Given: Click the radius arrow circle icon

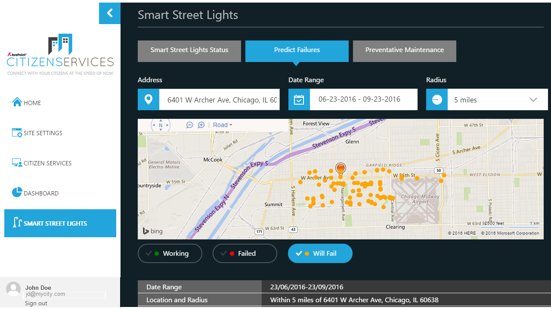Looking at the screenshot, I should [x=436, y=100].
